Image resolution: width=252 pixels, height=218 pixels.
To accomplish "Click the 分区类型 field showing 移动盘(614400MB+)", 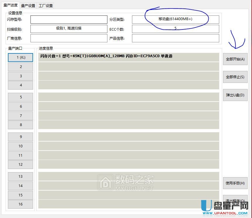I will (176, 20).
